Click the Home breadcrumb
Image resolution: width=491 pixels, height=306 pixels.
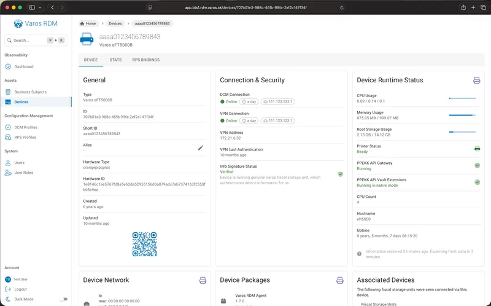click(x=88, y=23)
